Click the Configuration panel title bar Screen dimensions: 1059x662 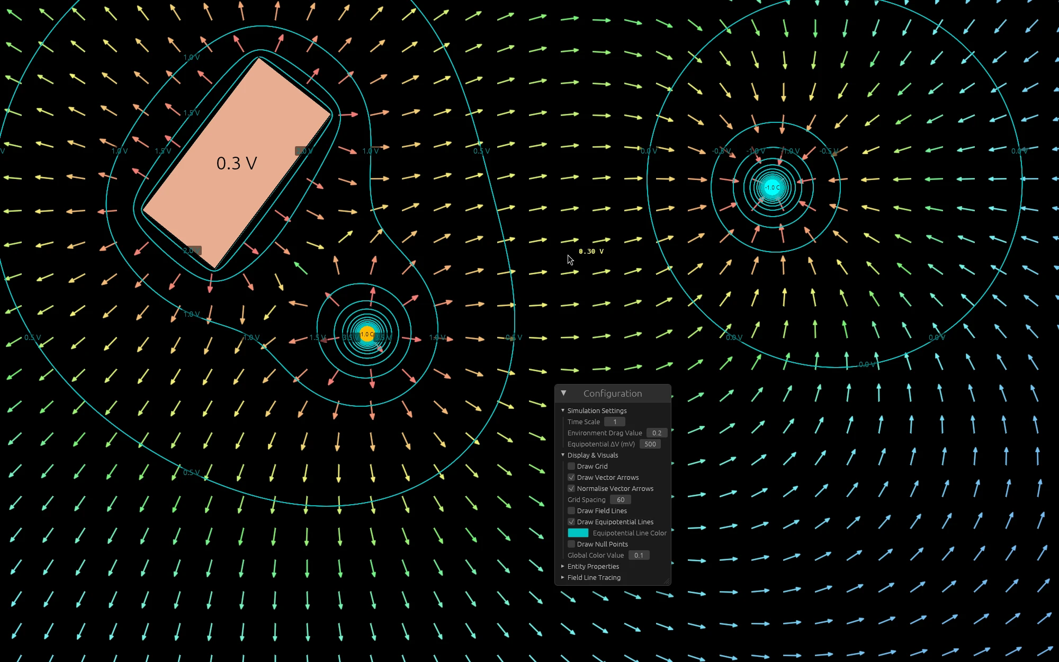pos(613,393)
